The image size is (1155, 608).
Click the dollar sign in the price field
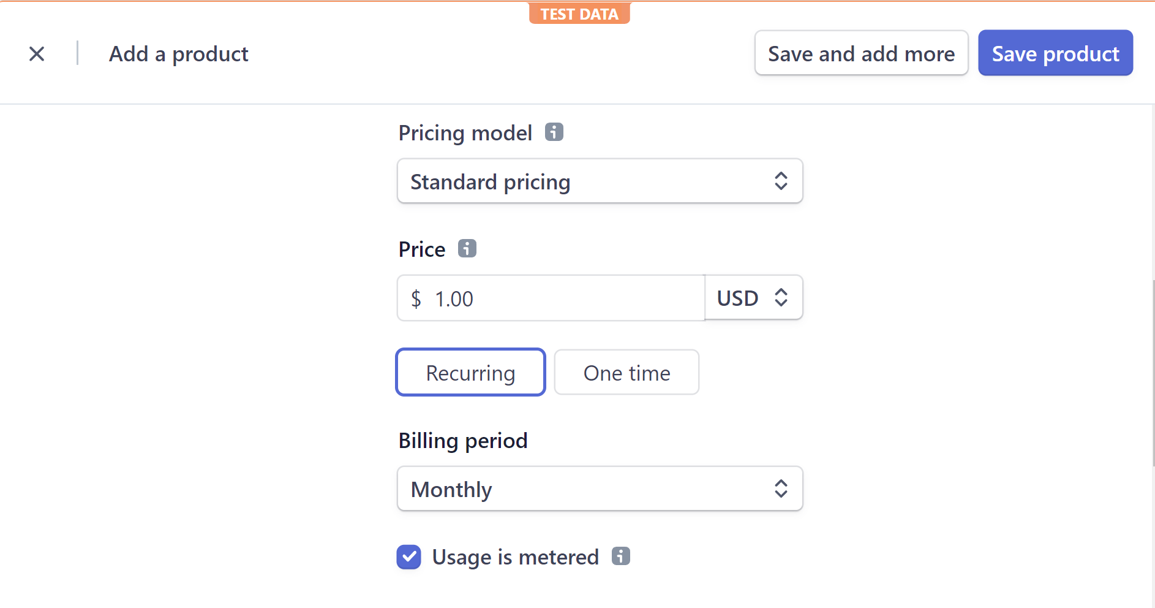tap(417, 298)
